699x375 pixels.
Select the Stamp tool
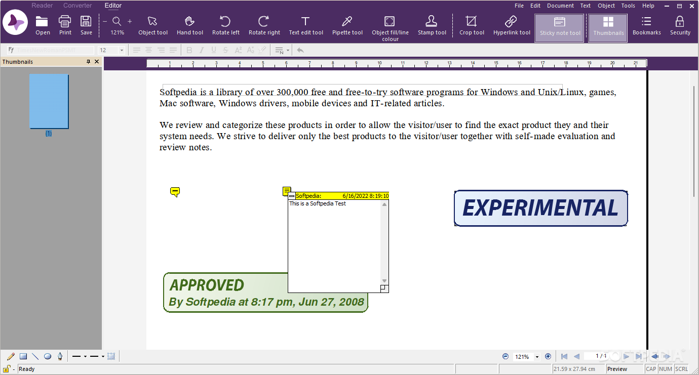tap(432, 25)
